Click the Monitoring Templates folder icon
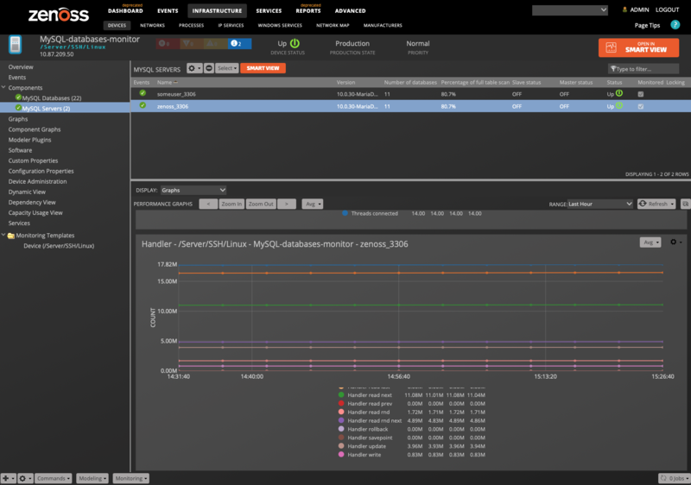Viewport: 691px width, 485px height. (11, 236)
